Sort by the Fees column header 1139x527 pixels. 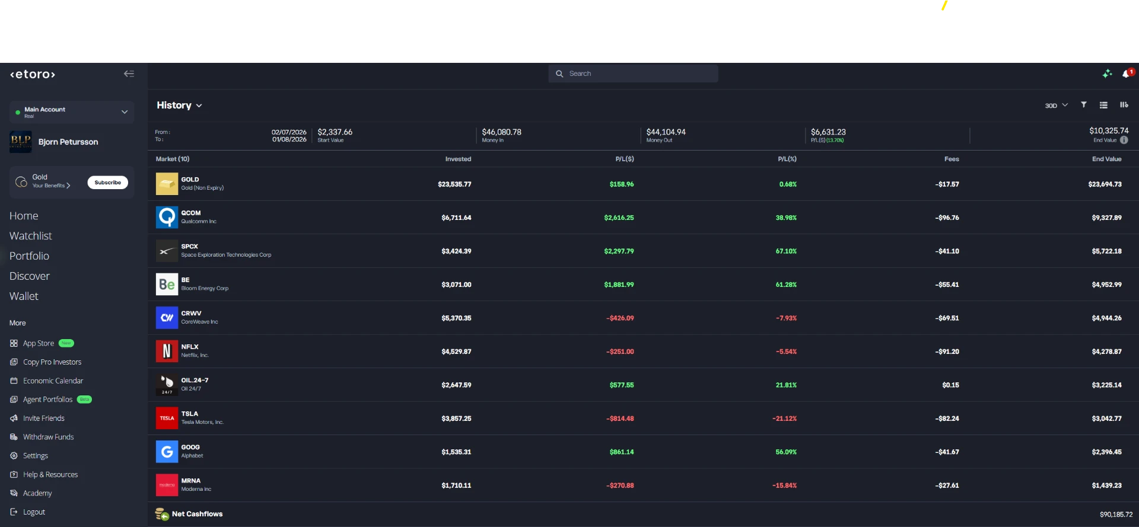click(x=952, y=159)
